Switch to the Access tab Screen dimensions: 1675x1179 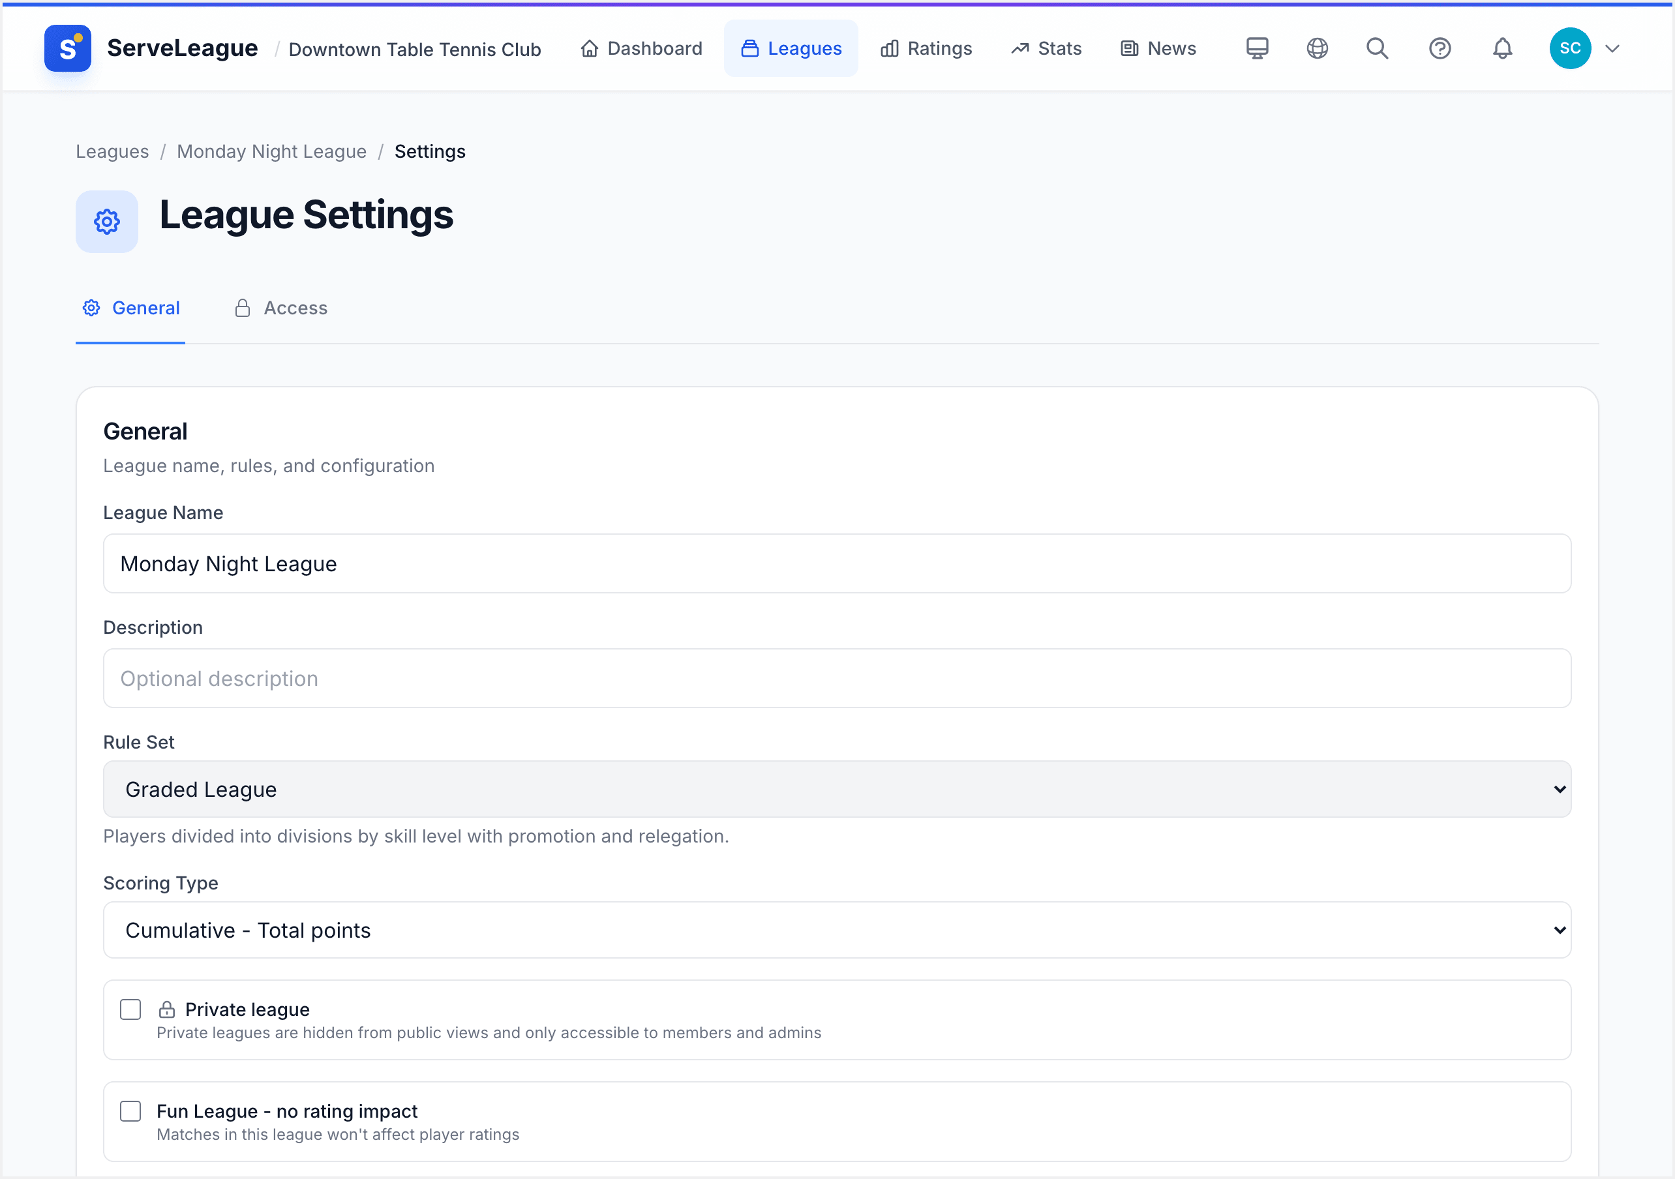click(281, 308)
